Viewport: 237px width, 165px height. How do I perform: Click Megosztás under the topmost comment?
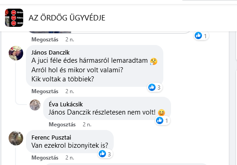tap(45, 40)
